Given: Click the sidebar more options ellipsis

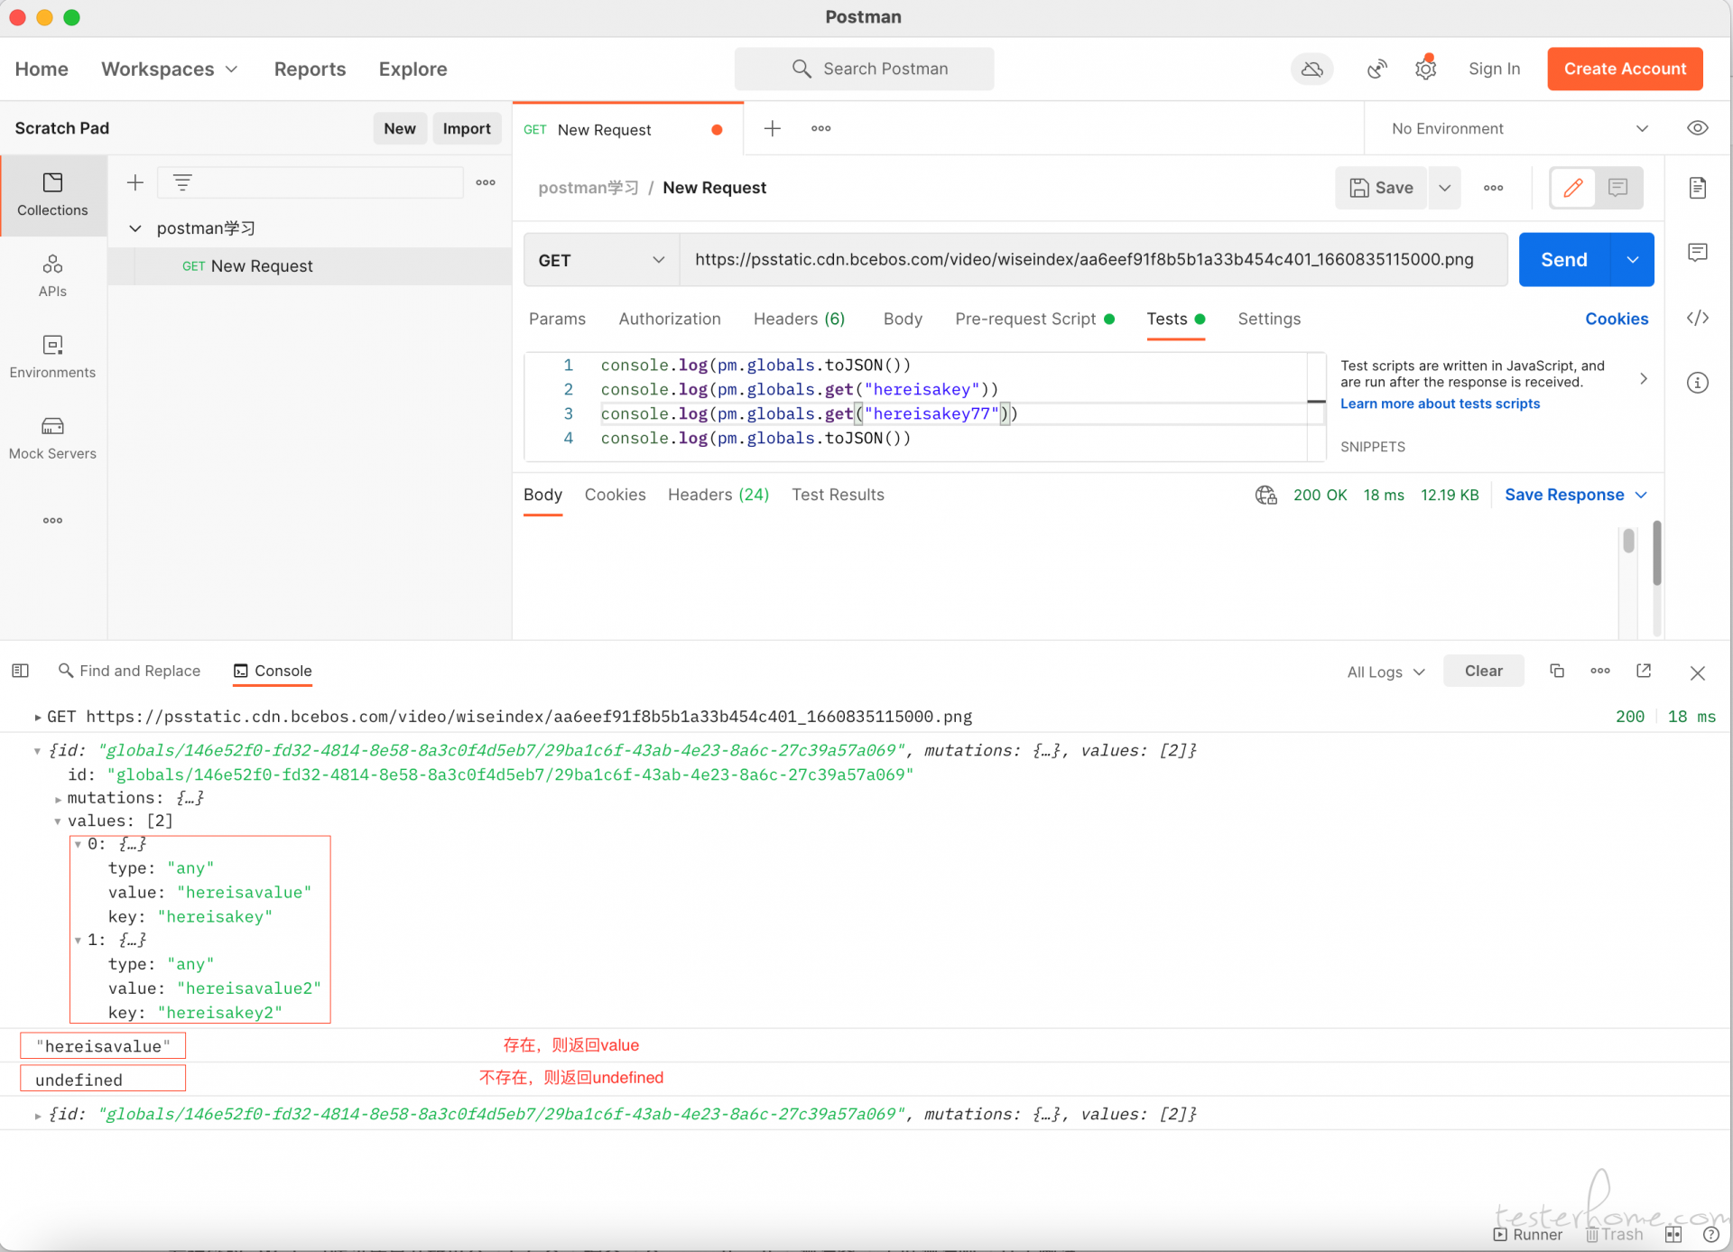Looking at the screenshot, I should click(x=52, y=520).
